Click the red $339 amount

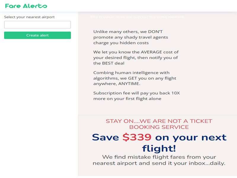137,137
